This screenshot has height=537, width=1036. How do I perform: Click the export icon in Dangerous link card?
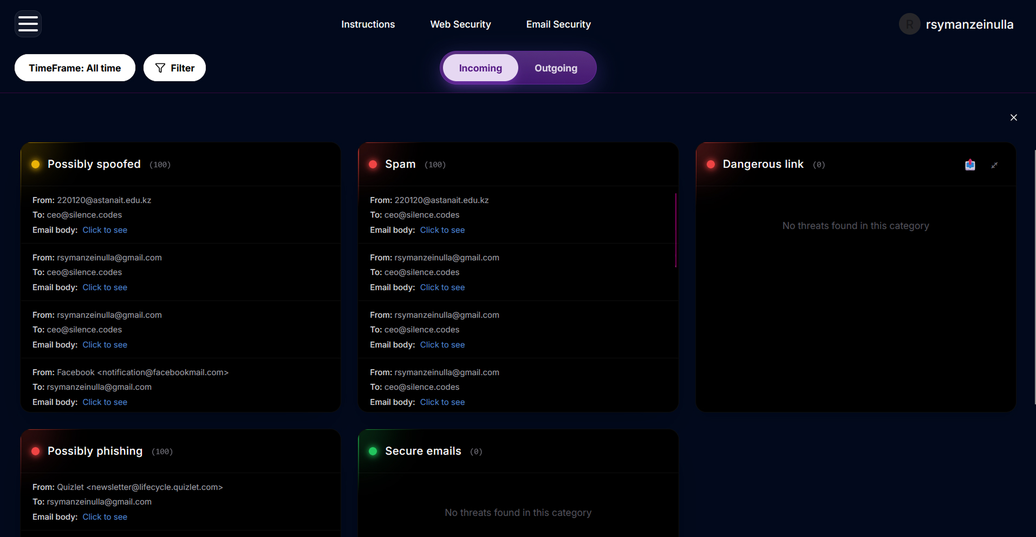tap(970, 165)
